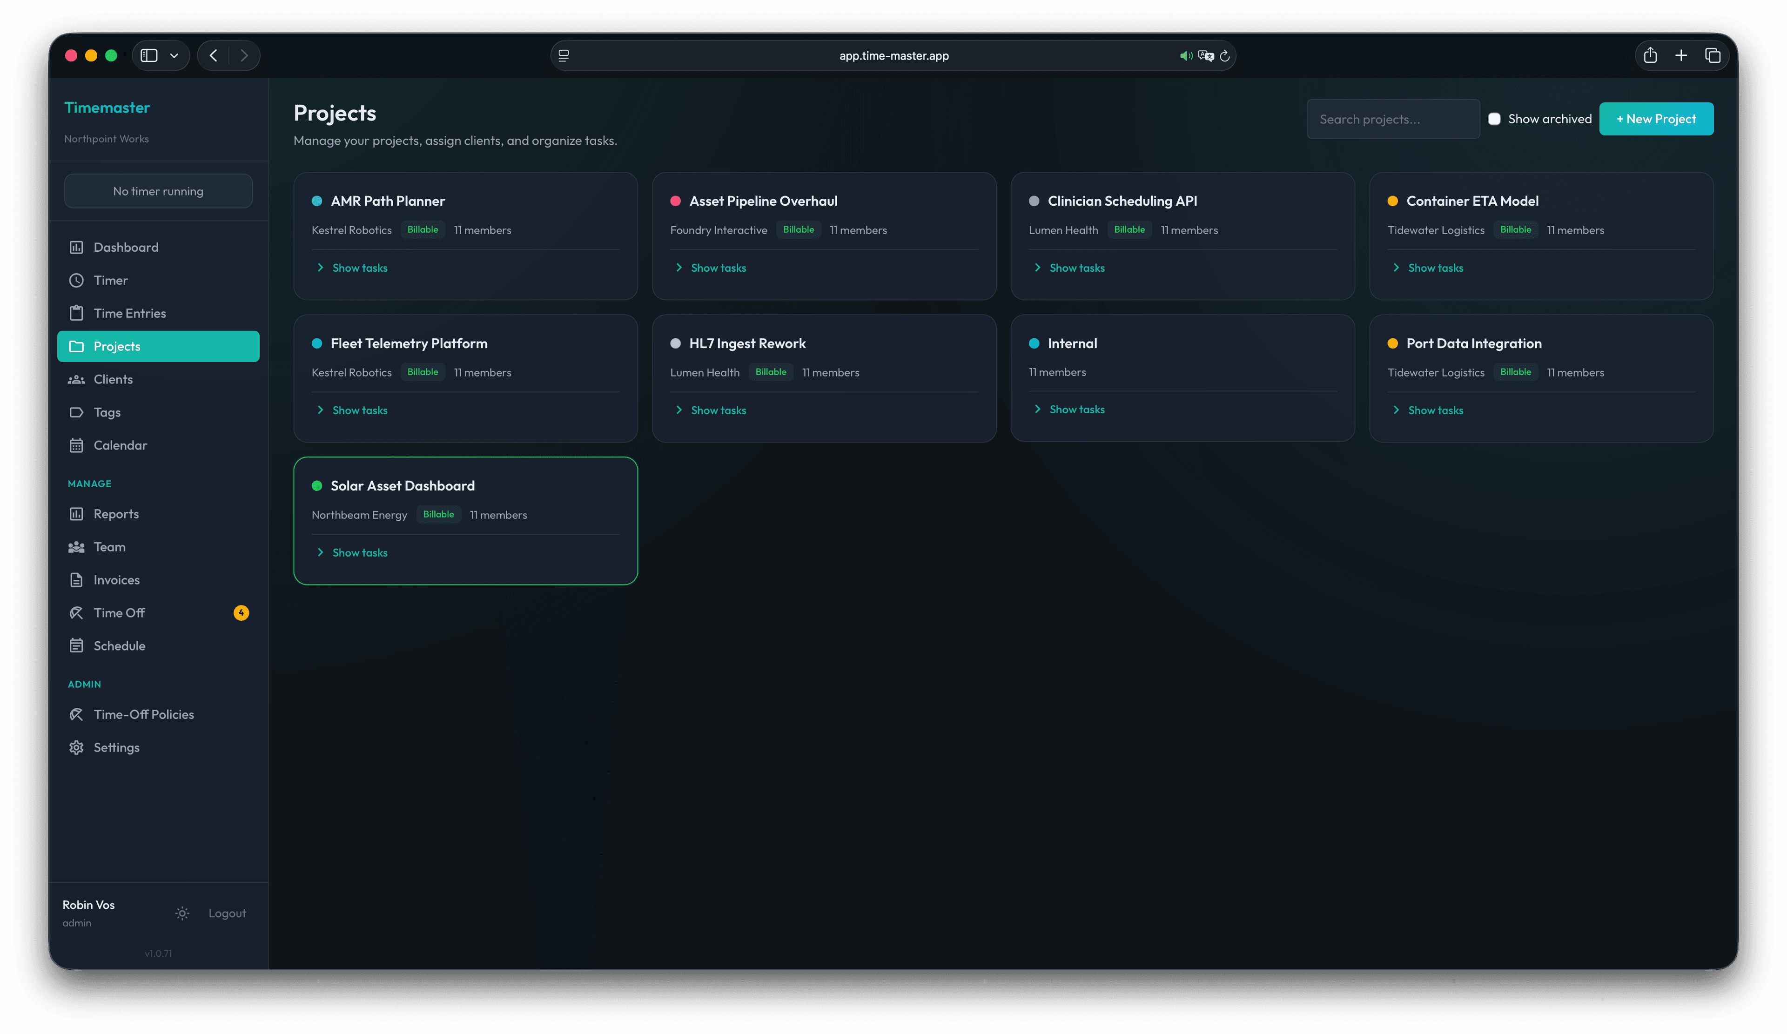Image resolution: width=1787 pixels, height=1034 pixels.
Task: Click the Logout link
Action: click(227, 913)
